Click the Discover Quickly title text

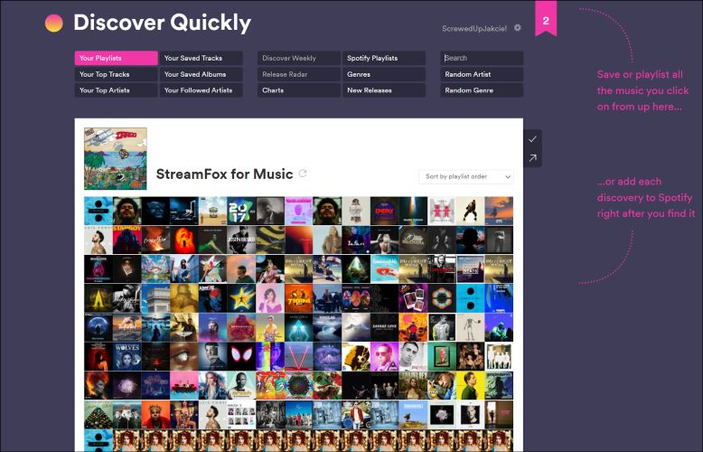(162, 23)
